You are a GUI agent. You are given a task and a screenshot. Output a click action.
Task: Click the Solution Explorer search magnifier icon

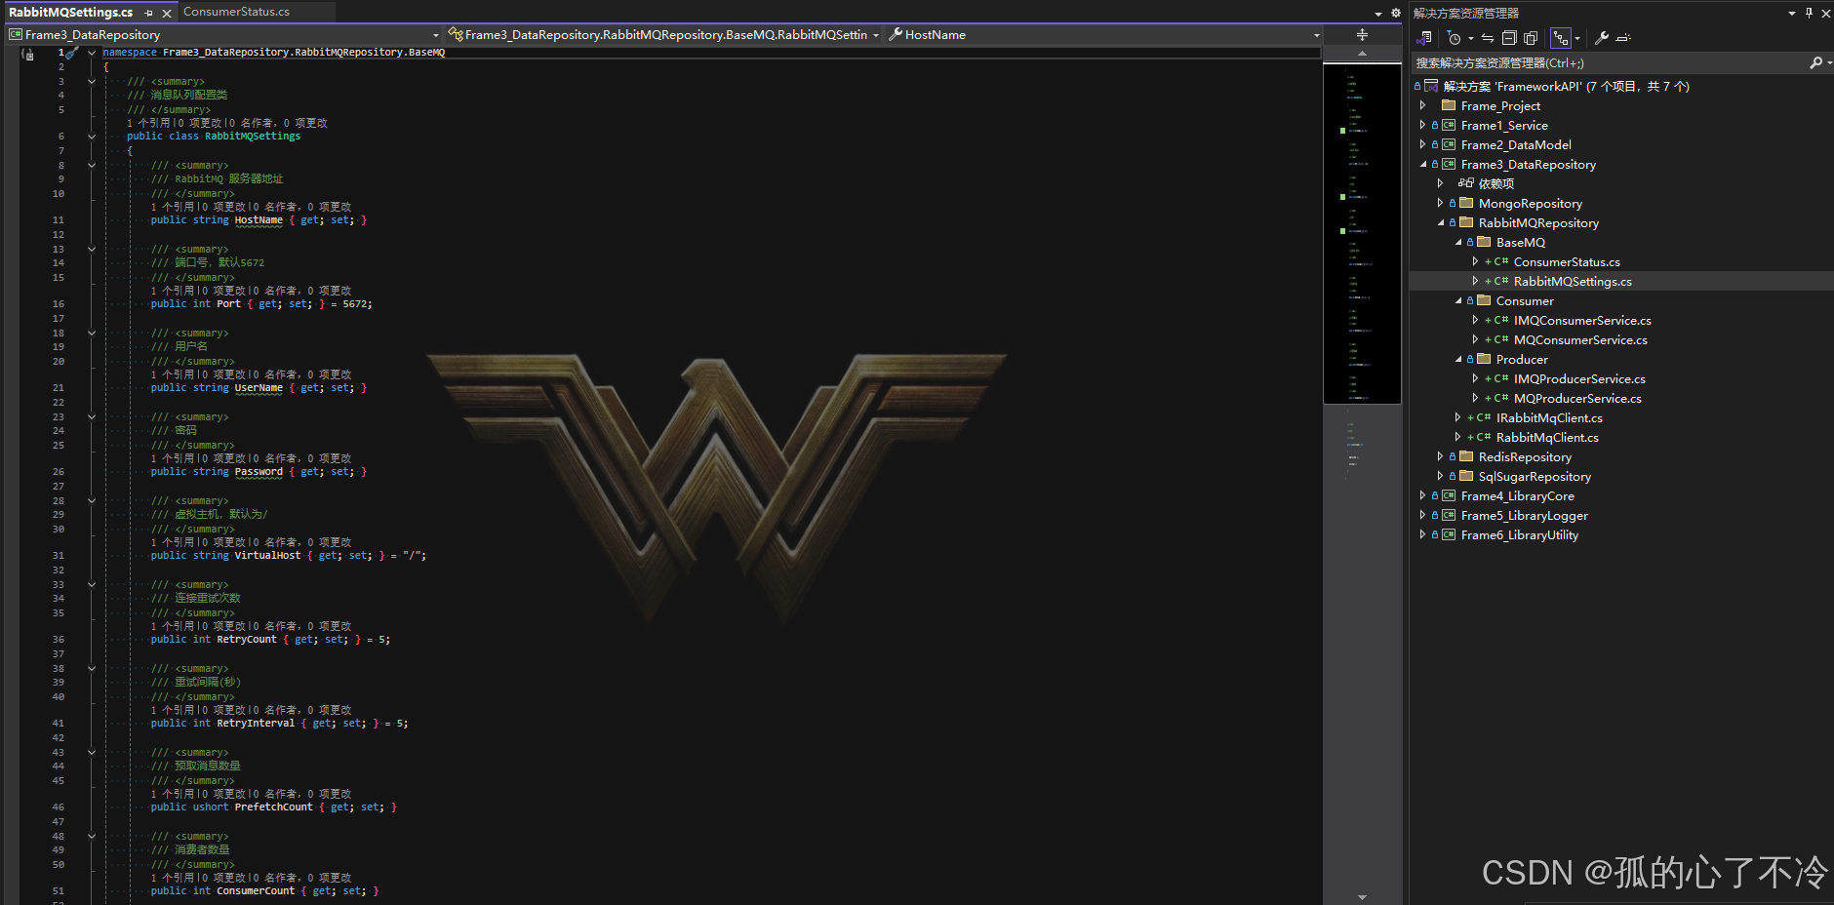pos(1815,62)
